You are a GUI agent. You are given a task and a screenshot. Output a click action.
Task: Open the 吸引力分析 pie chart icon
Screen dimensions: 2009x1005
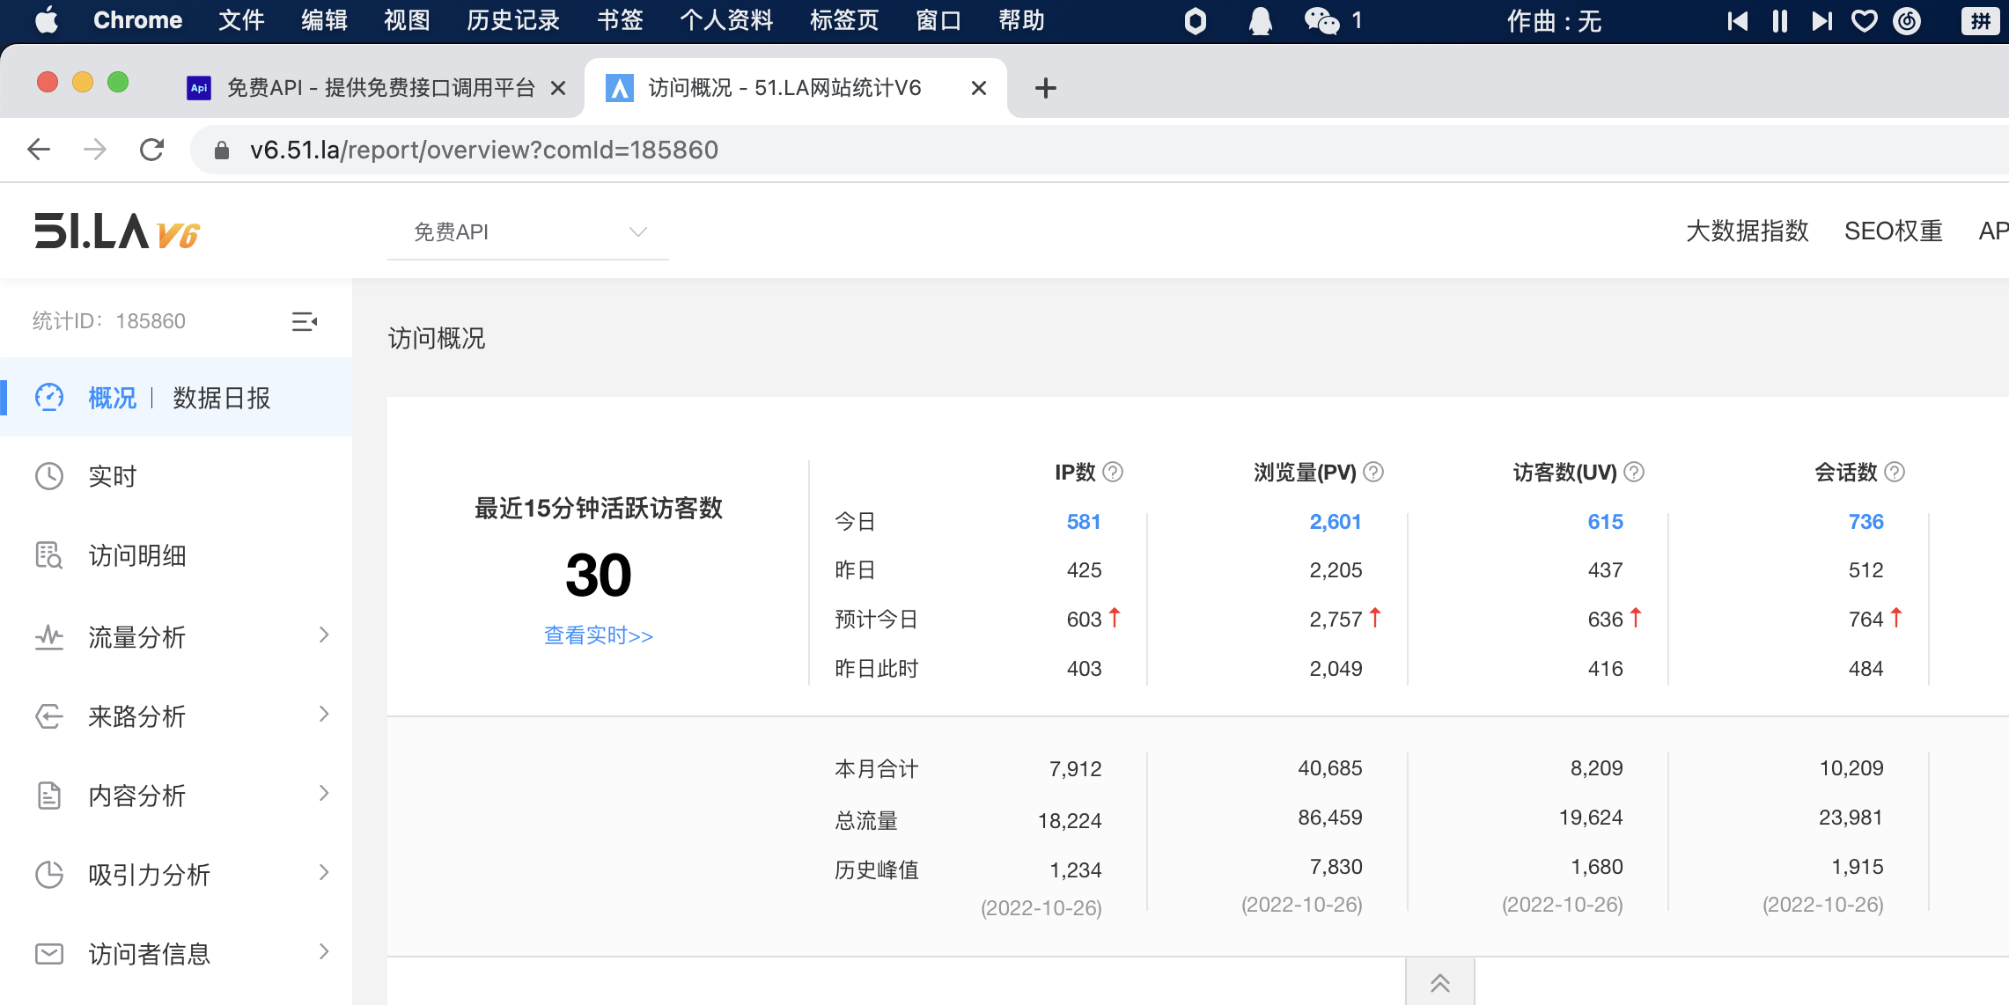pos(49,874)
